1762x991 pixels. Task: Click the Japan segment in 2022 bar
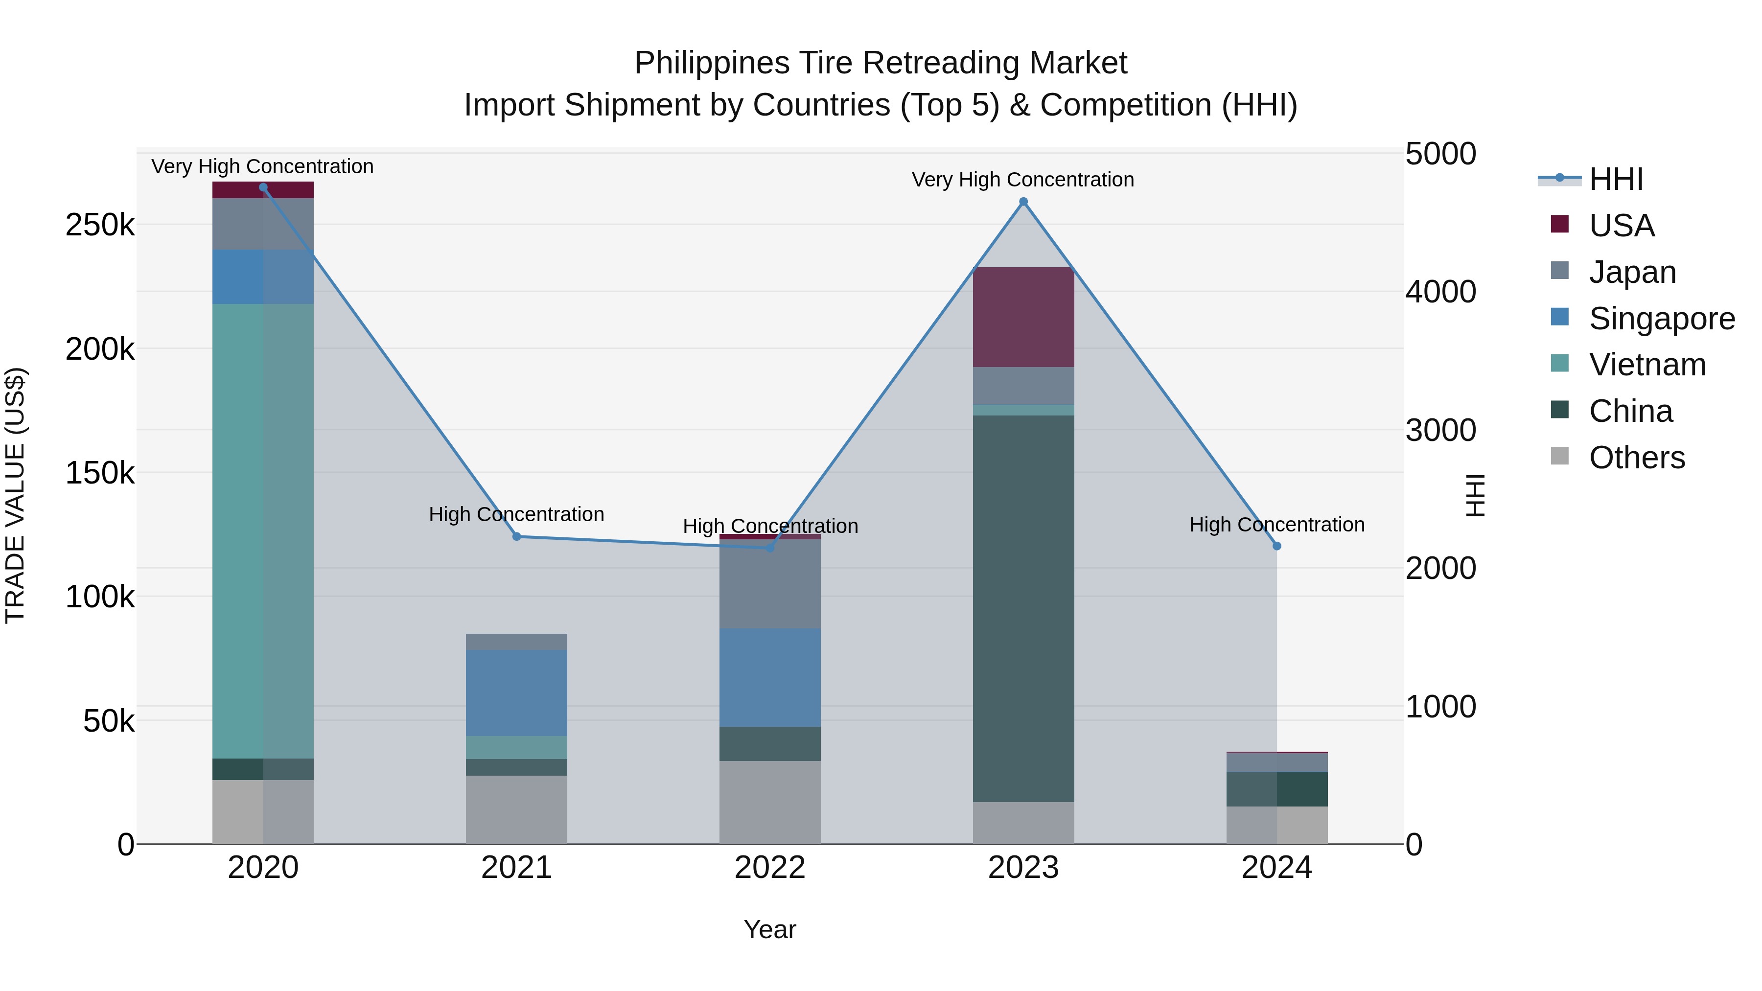pos(770,585)
